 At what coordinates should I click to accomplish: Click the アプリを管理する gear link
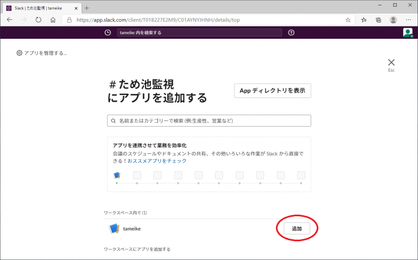click(42, 53)
